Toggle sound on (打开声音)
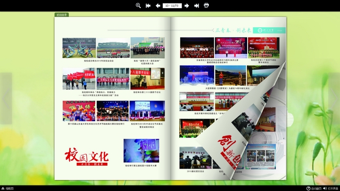 [331, 189]
